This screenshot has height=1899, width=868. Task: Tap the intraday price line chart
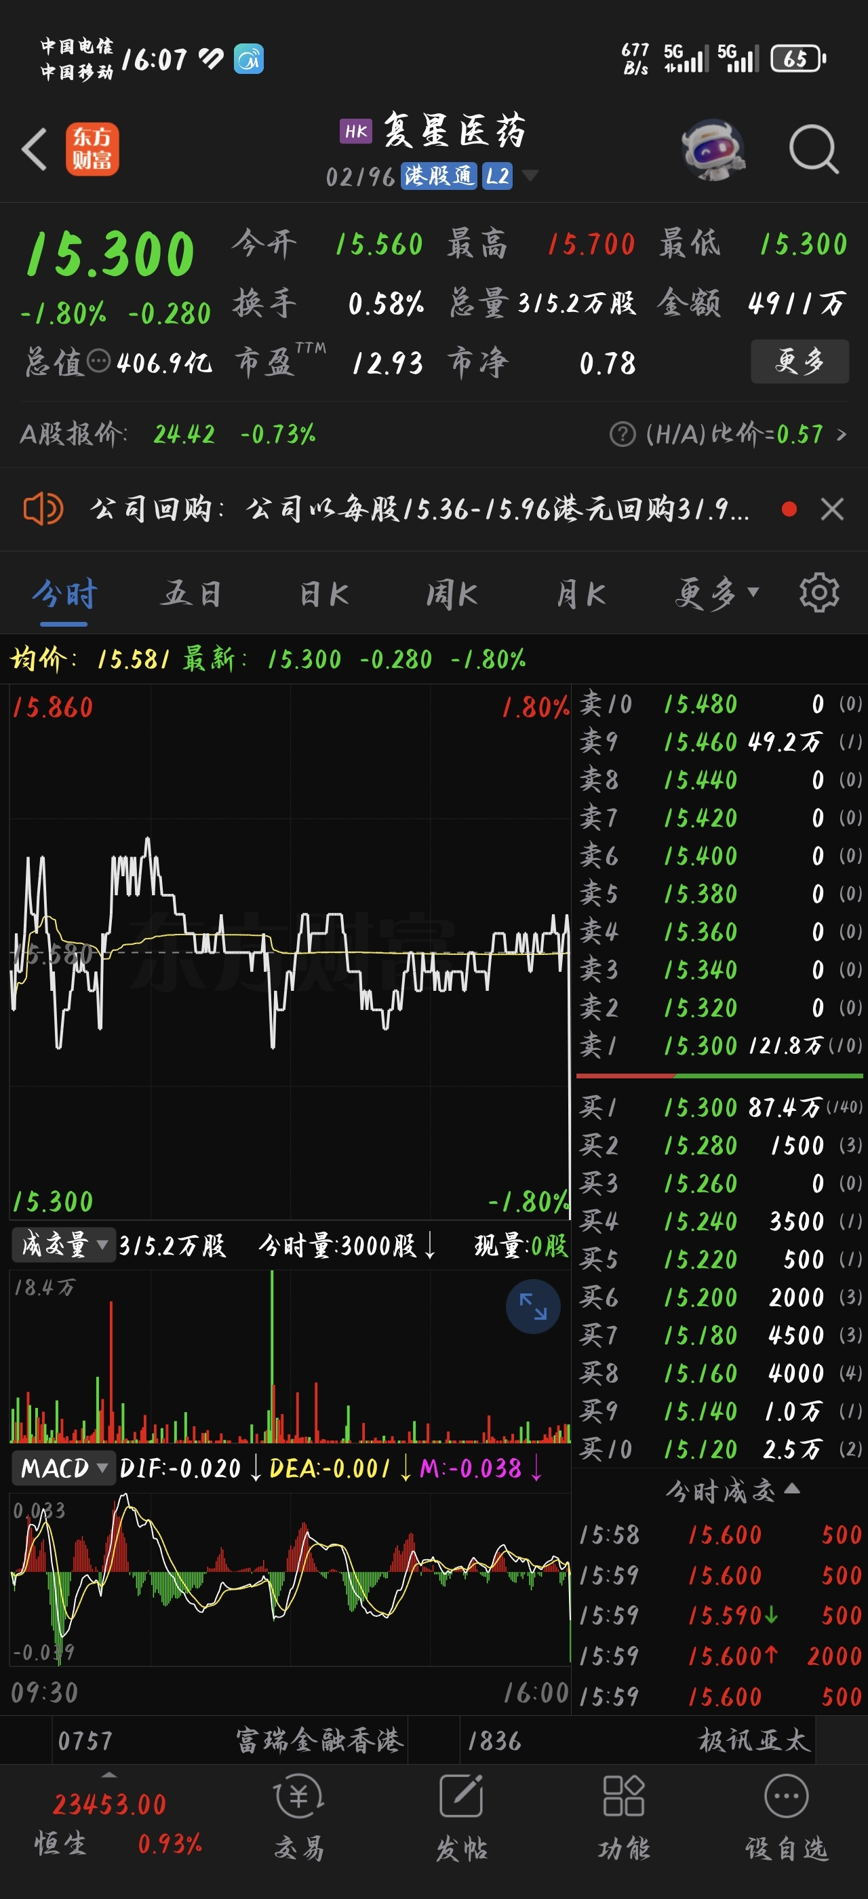point(290,952)
